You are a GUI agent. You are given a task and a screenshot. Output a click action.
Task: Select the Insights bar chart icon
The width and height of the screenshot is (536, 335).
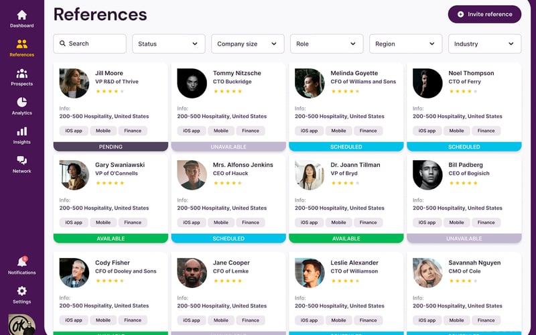21,132
